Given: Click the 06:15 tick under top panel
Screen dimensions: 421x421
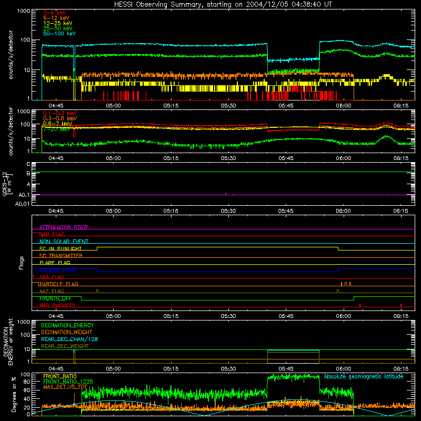Looking at the screenshot, I should click(400, 106).
